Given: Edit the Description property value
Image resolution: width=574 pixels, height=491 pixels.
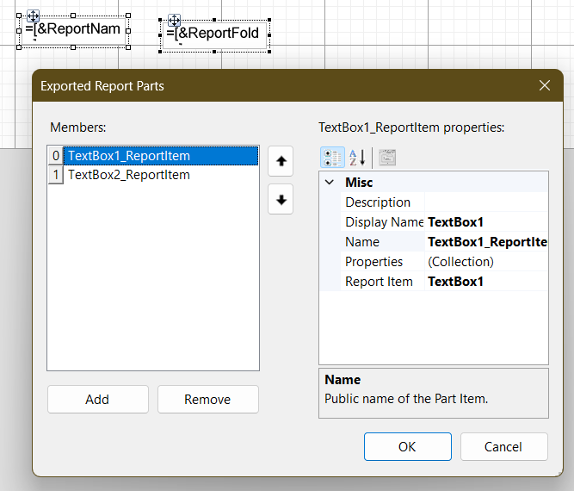Looking at the screenshot, I should click(x=486, y=202).
